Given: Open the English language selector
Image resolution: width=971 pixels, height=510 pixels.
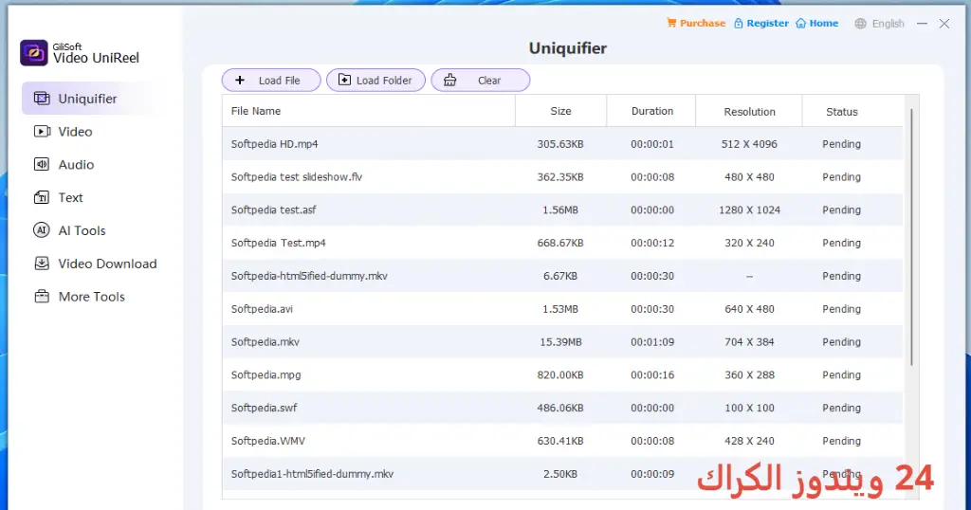Looking at the screenshot, I should pyautogui.click(x=879, y=24).
